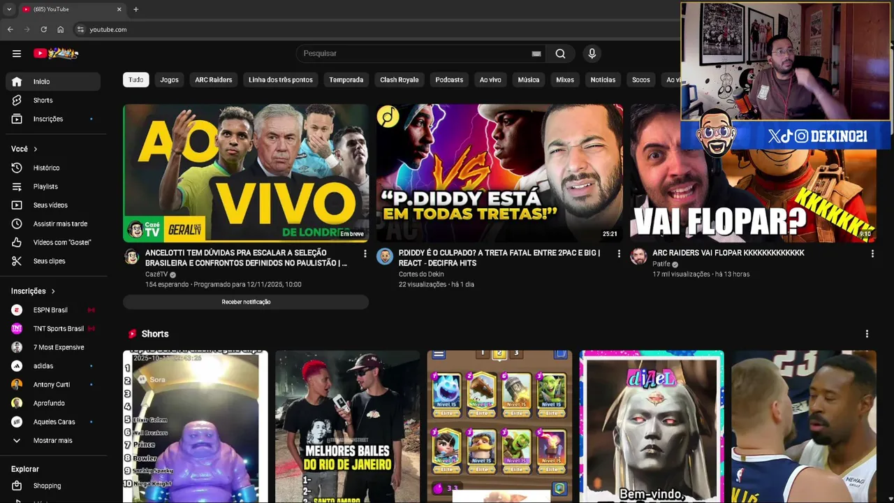Open ESPN Brasil channel subscription
Image resolution: width=894 pixels, height=503 pixels.
53,310
